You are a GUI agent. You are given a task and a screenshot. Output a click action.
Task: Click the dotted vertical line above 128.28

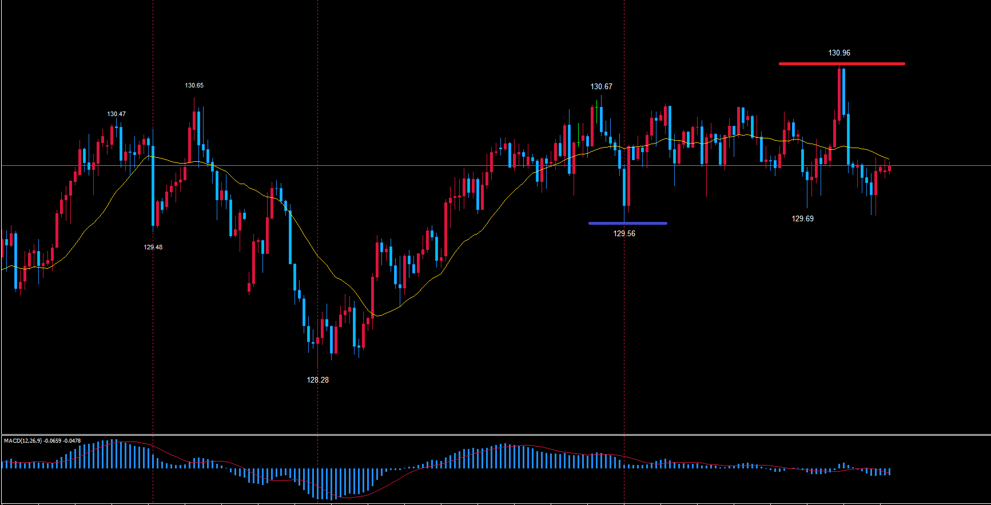[x=317, y=172]
